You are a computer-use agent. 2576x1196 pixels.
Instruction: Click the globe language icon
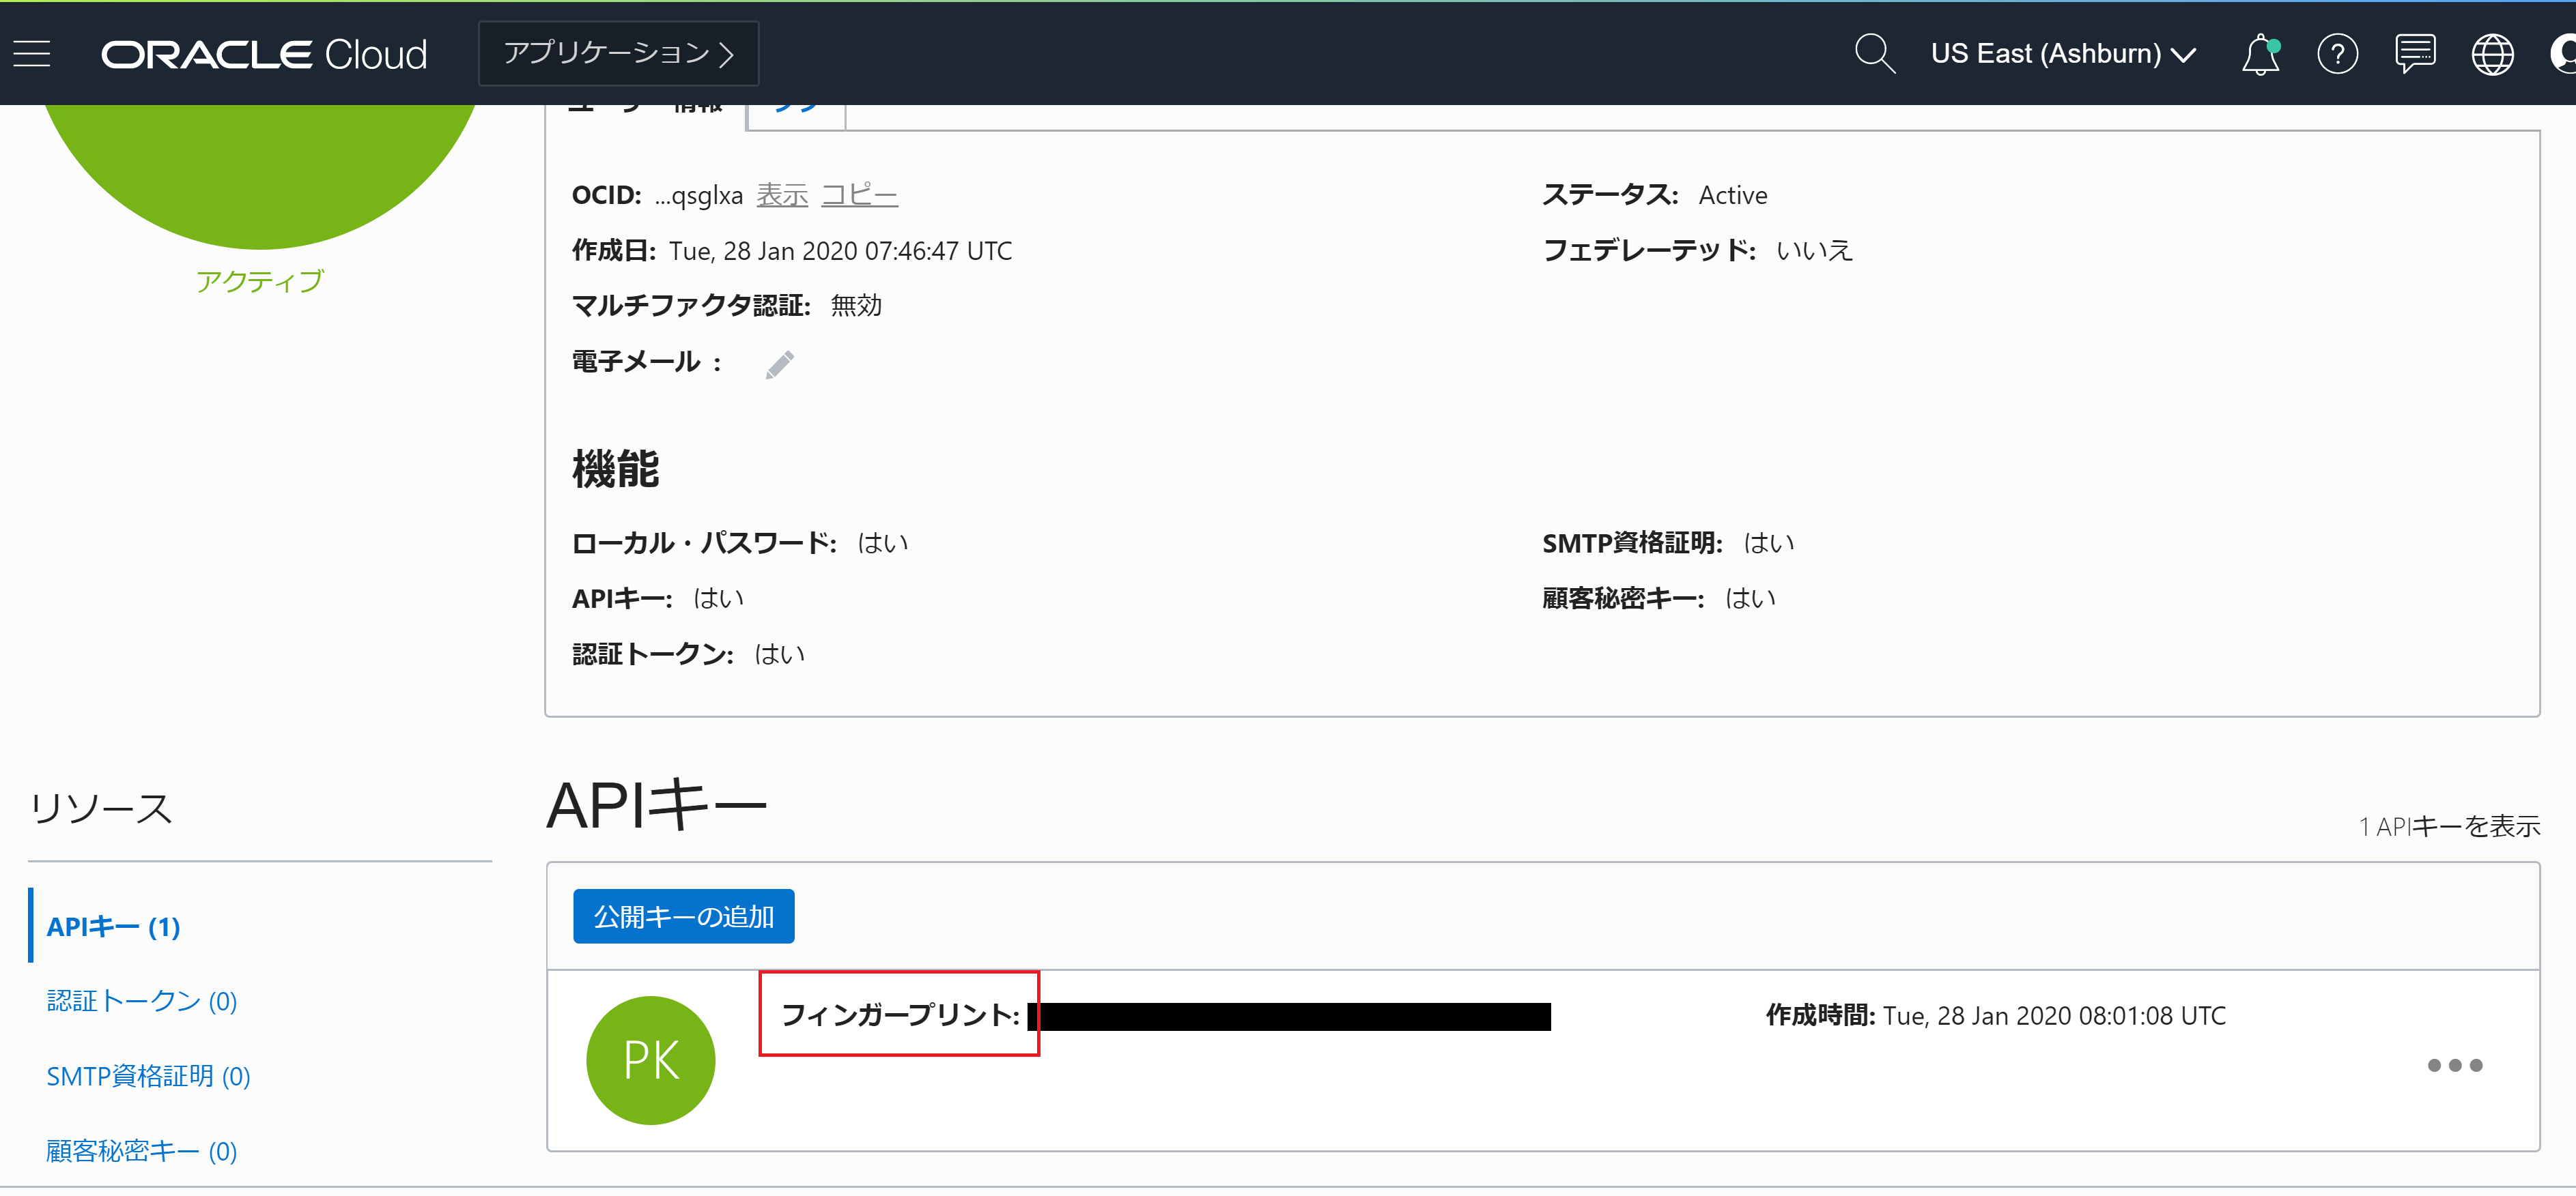[x=2492, y=54]
